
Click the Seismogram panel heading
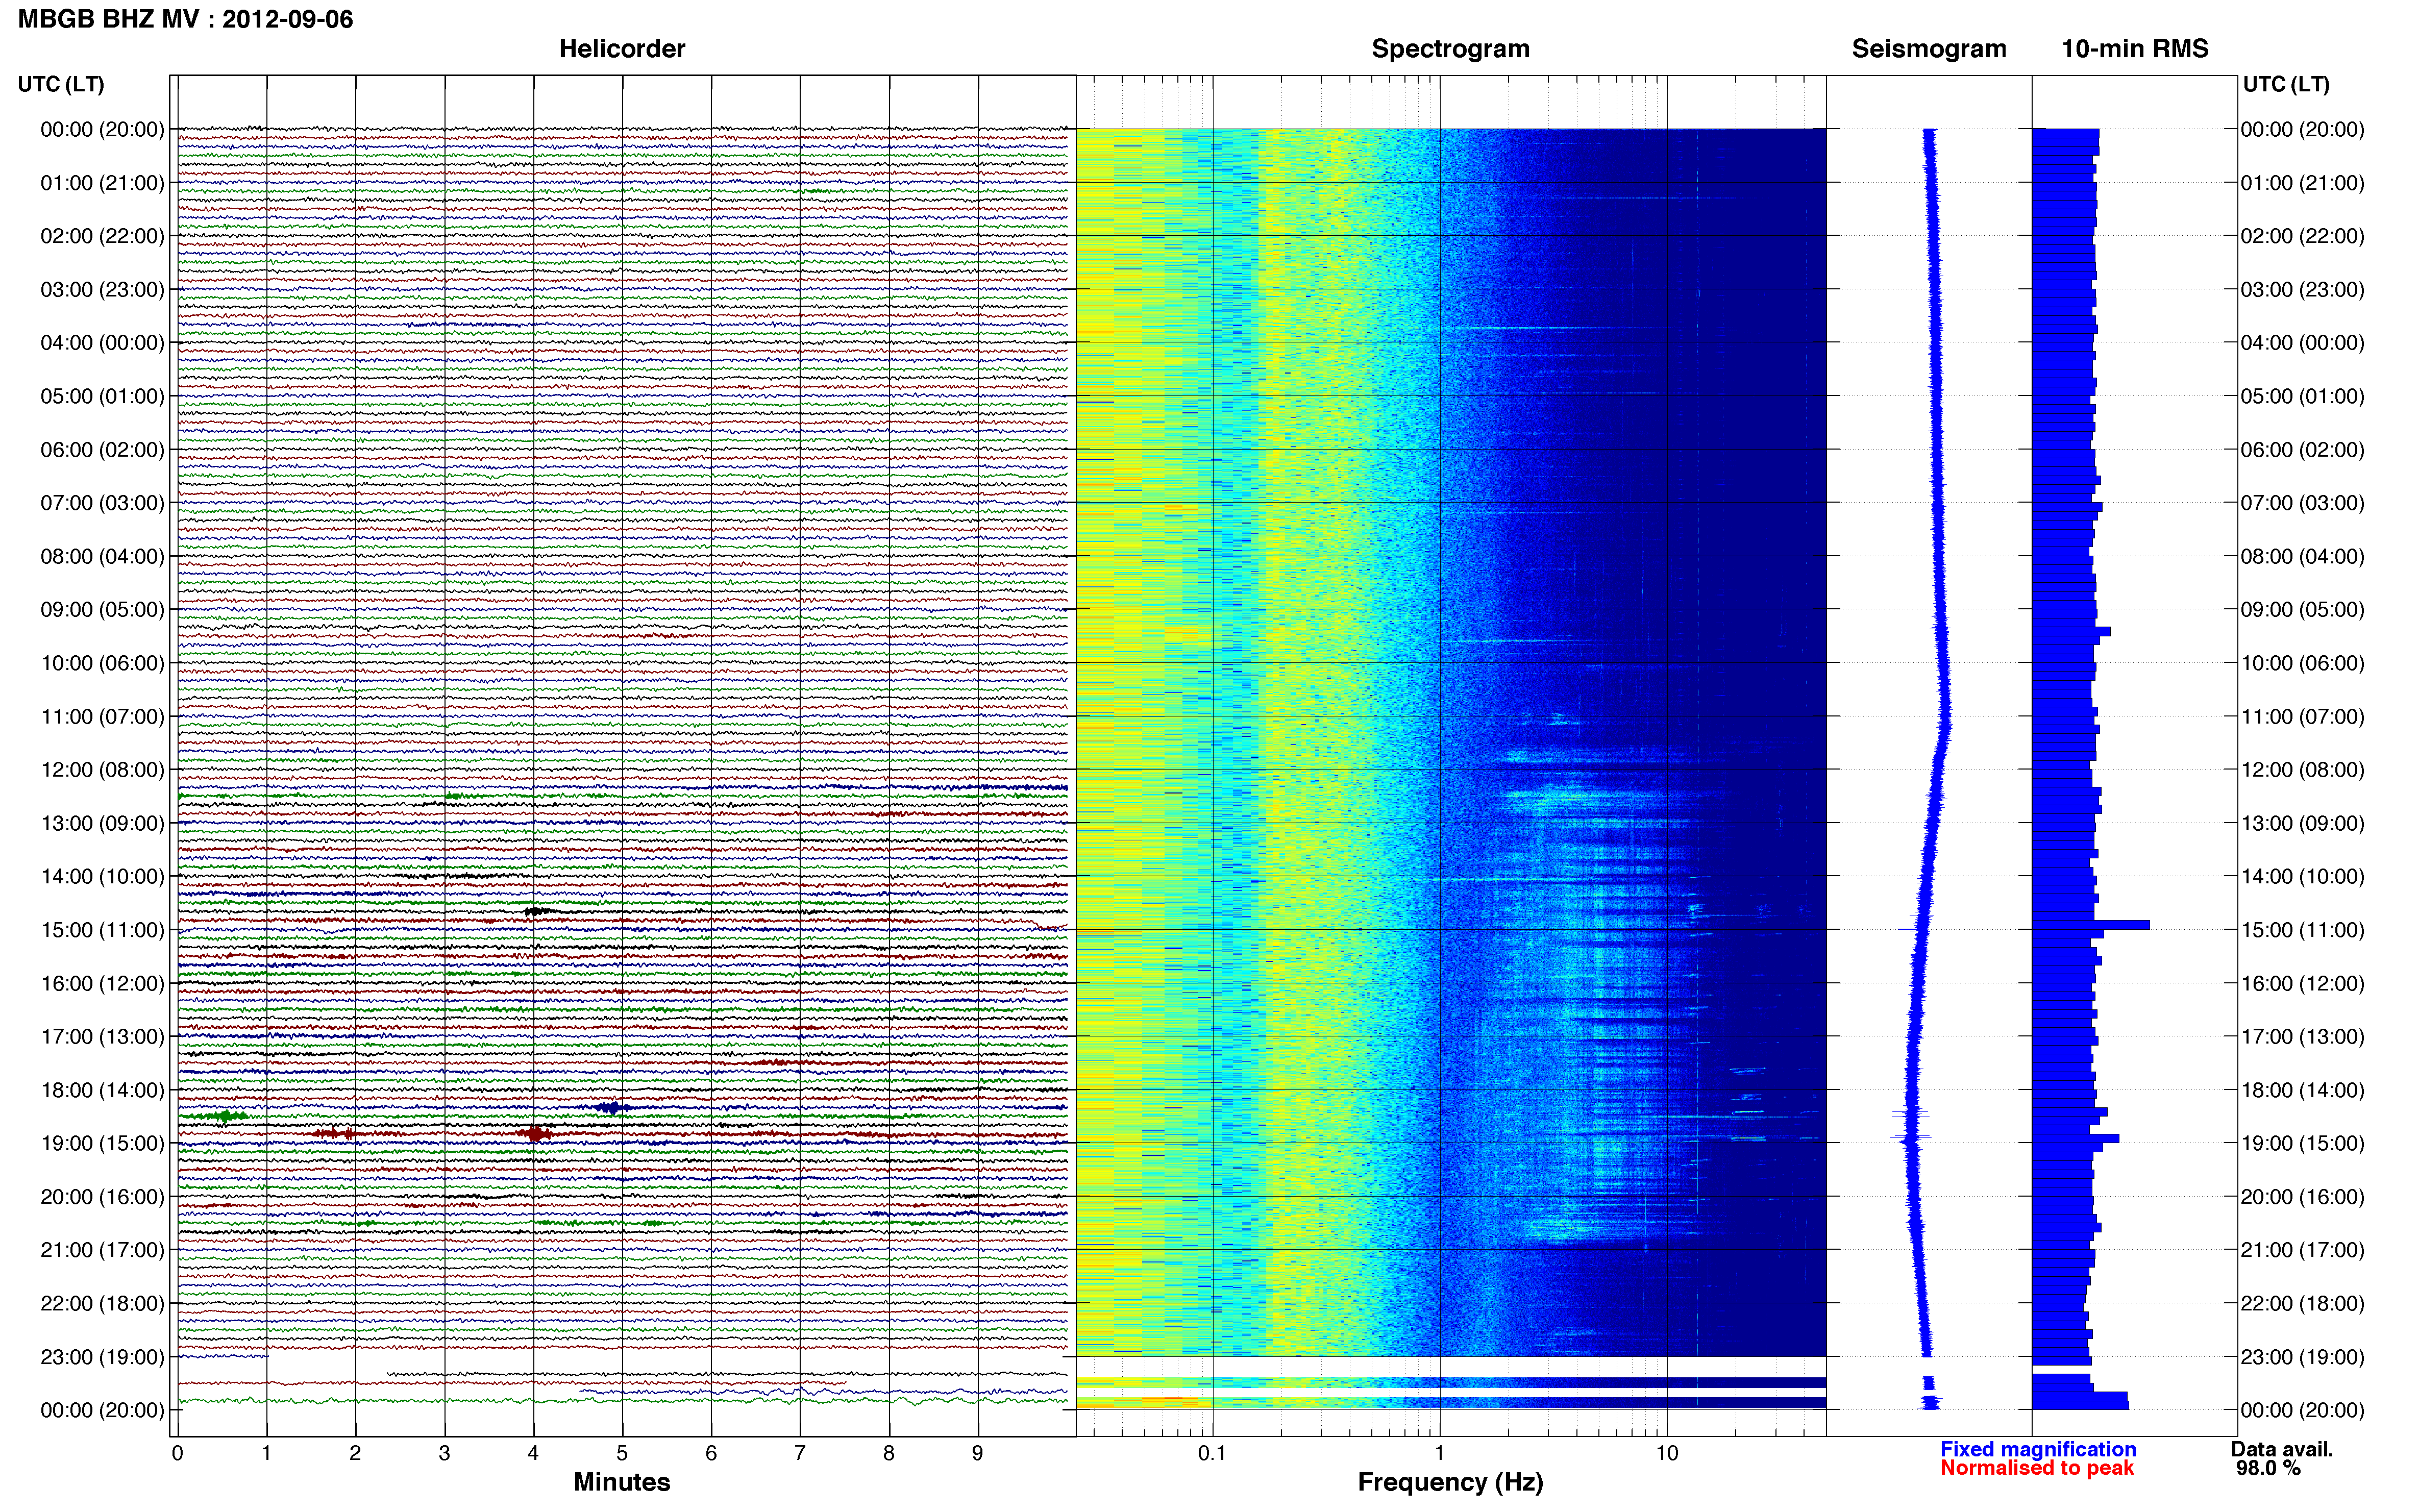[x=1928, y=49]
